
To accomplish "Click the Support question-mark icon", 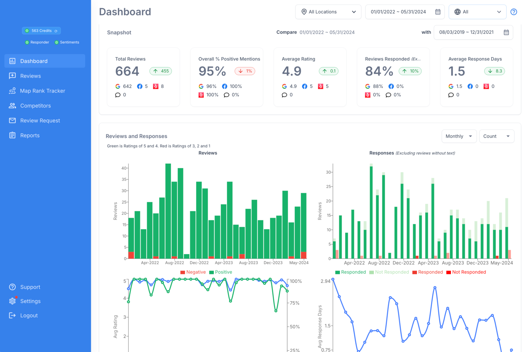I will coord(12,287).
